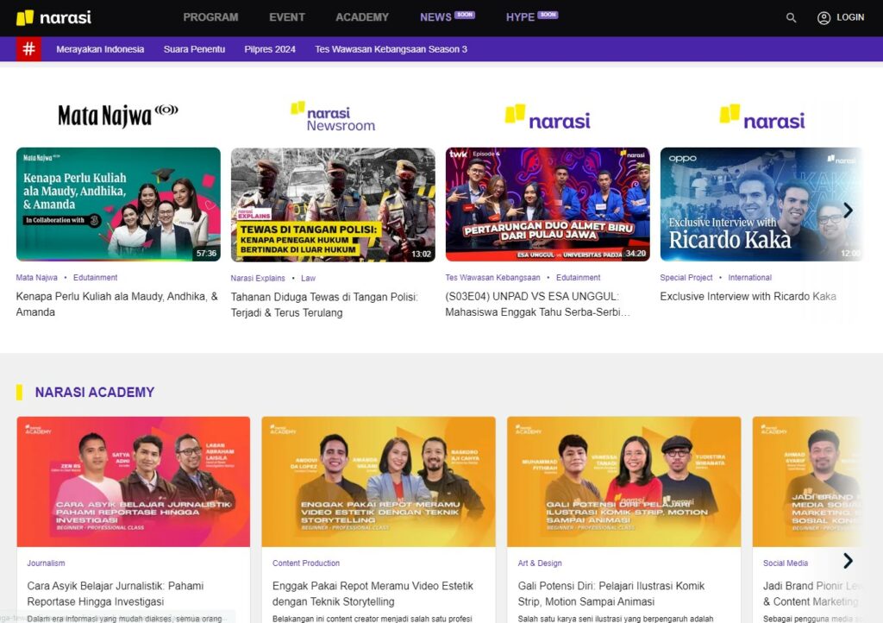Select Suara Penentu topic
883x623 pixels.
(194, 49)
